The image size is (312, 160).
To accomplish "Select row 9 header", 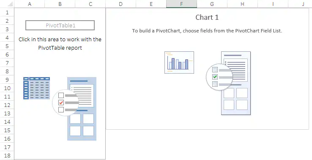I will click(7, 80).
